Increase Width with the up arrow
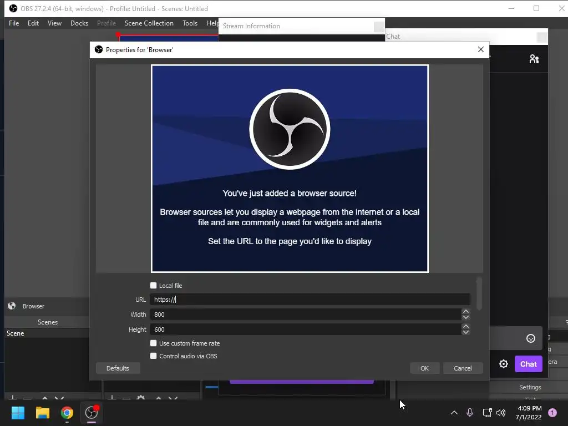568x426 pixels. click(x=466, y=312)
